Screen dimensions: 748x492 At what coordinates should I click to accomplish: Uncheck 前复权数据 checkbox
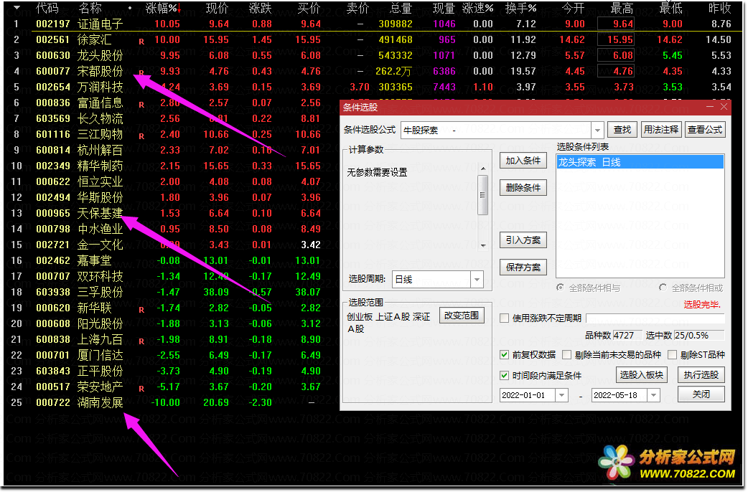(x=504, y=355)
